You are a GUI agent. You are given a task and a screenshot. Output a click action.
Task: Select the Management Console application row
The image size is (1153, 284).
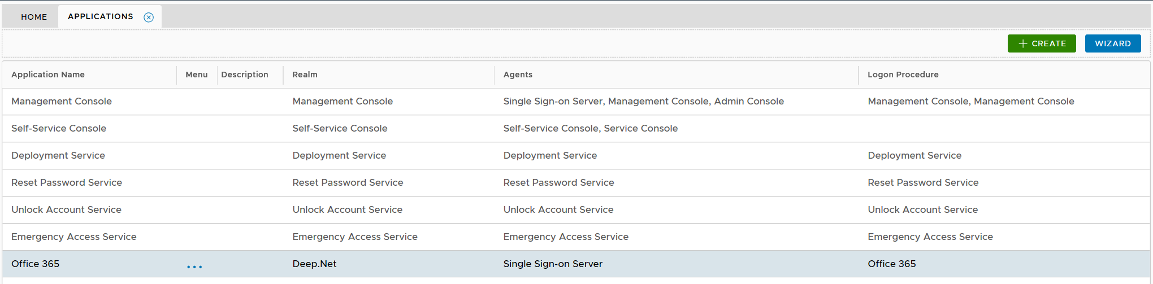62,101
